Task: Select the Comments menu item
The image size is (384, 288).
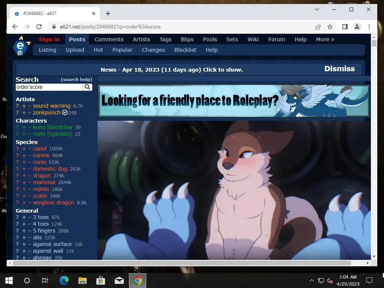Action: point(109,39)
